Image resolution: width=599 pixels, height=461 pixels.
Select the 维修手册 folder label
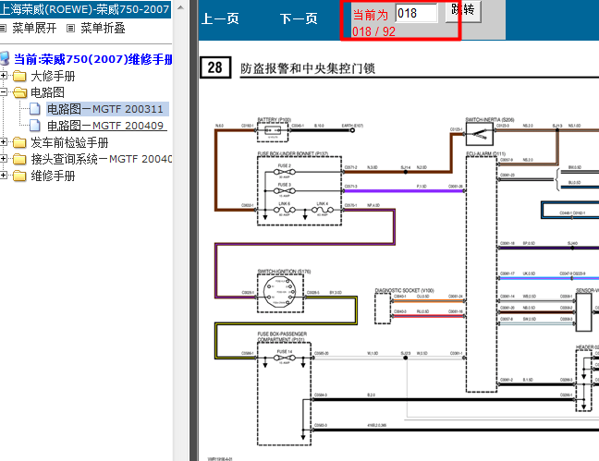point(53,176)
